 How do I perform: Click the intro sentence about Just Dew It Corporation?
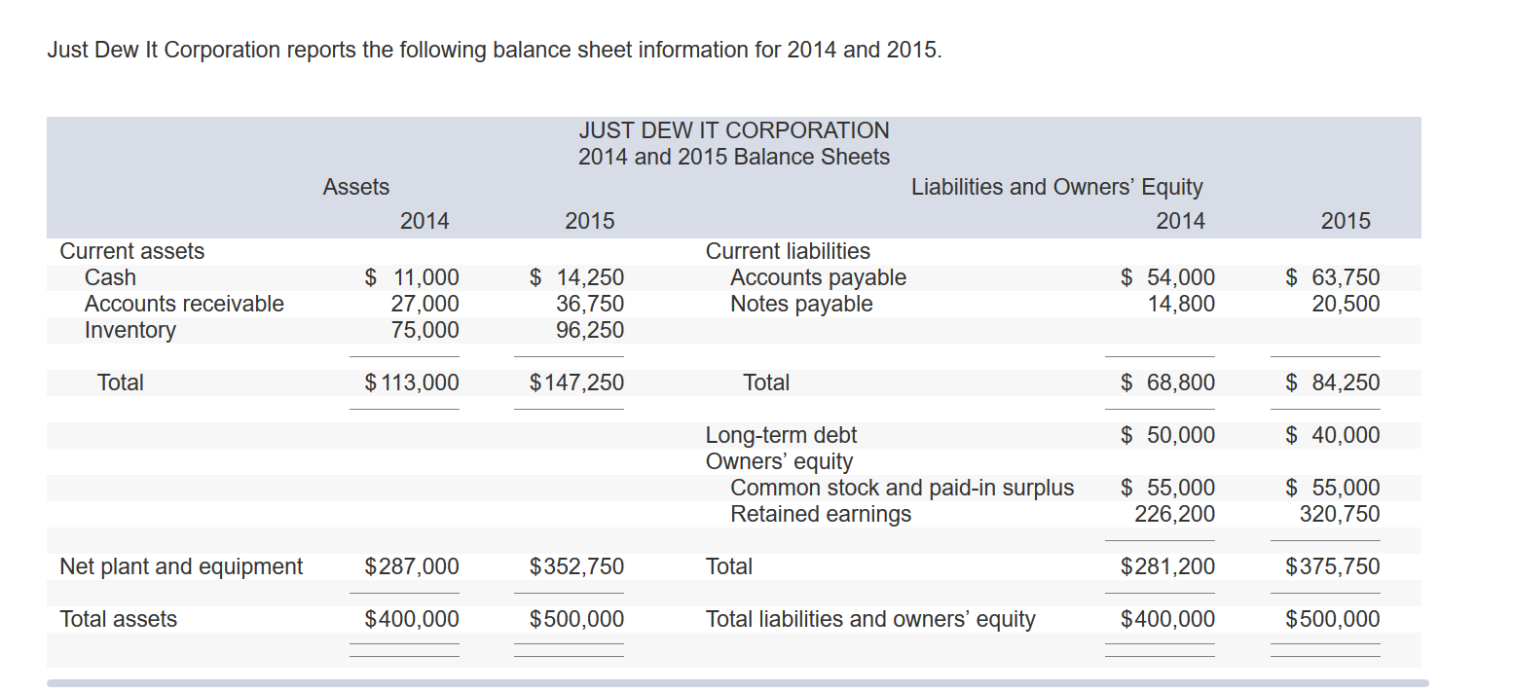point(495,50)
